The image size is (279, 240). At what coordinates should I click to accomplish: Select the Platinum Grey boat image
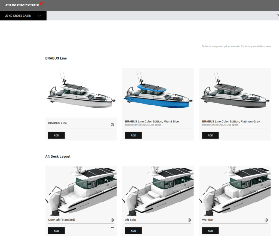(x=235, y=93)
